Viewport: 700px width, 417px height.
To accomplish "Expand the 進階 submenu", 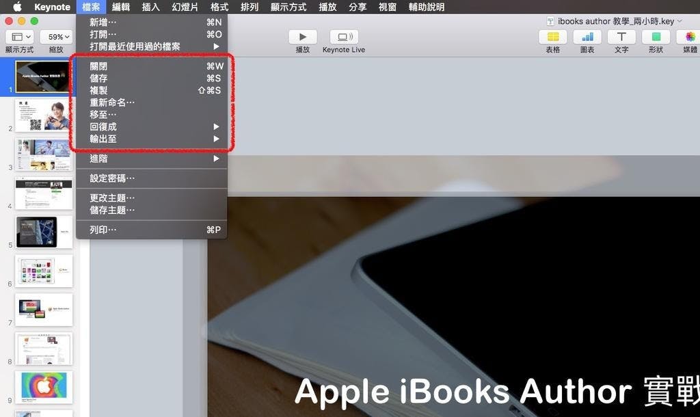I will click(152, 159).
